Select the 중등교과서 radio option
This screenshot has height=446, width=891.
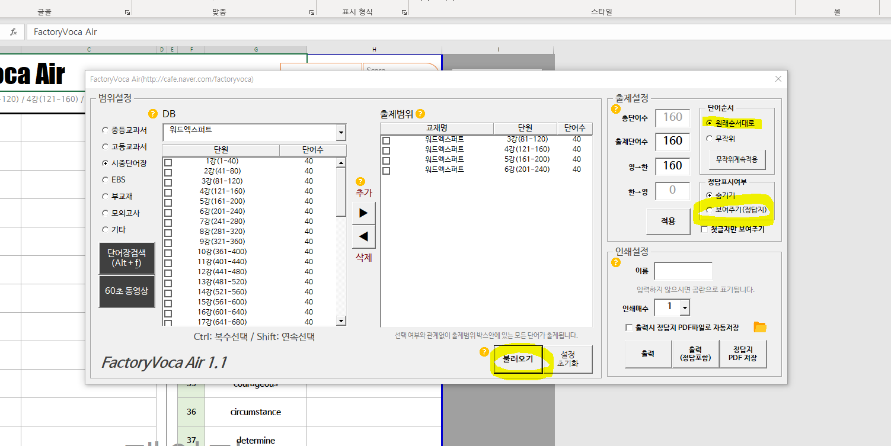[106, 130]
